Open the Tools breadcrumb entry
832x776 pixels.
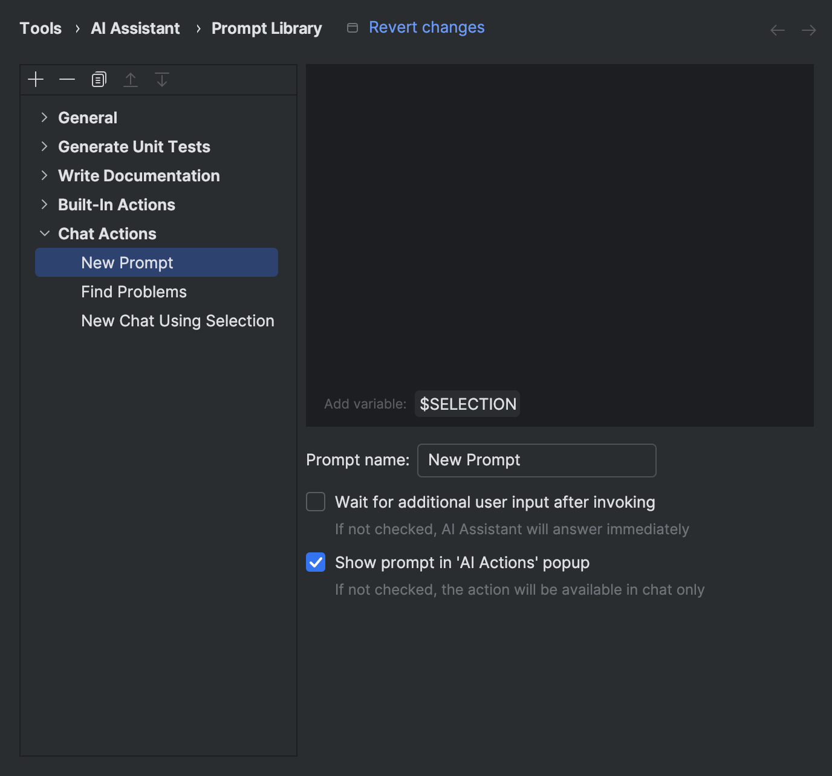click(x=40, y=28)
